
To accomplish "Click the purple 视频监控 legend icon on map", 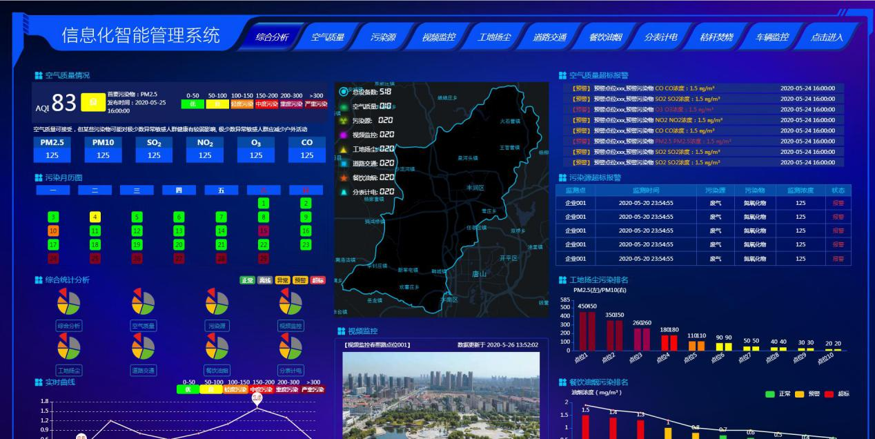I will pos(344,135).
